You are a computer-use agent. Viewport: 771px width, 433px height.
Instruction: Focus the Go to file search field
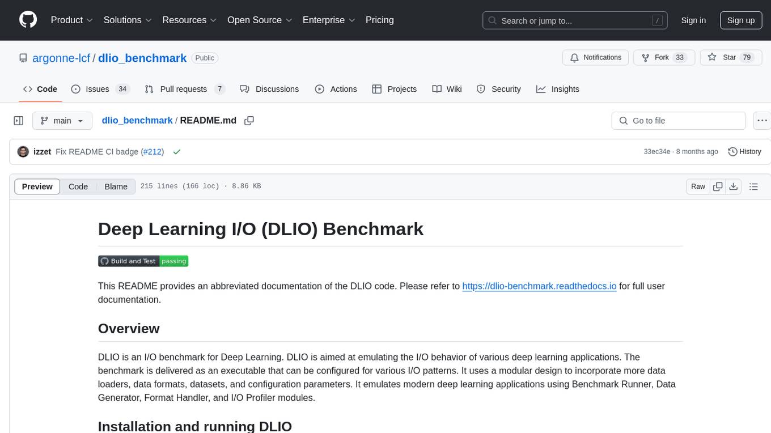click(679, 121)
